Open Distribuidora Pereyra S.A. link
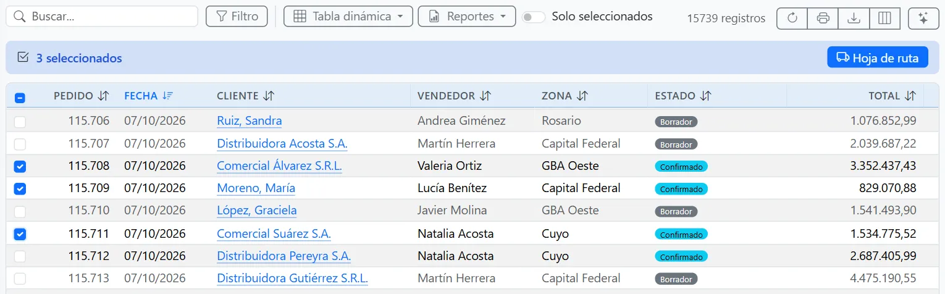This screenshot has height=294, width=945. click(283, 256)
